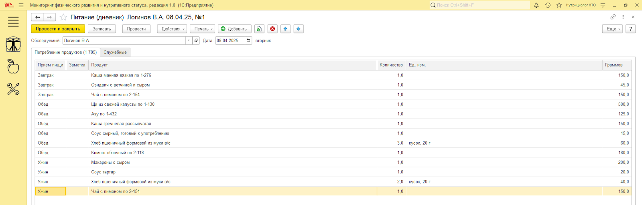Open the history clock icon
The image size is (642, 205).
(548, 5)
